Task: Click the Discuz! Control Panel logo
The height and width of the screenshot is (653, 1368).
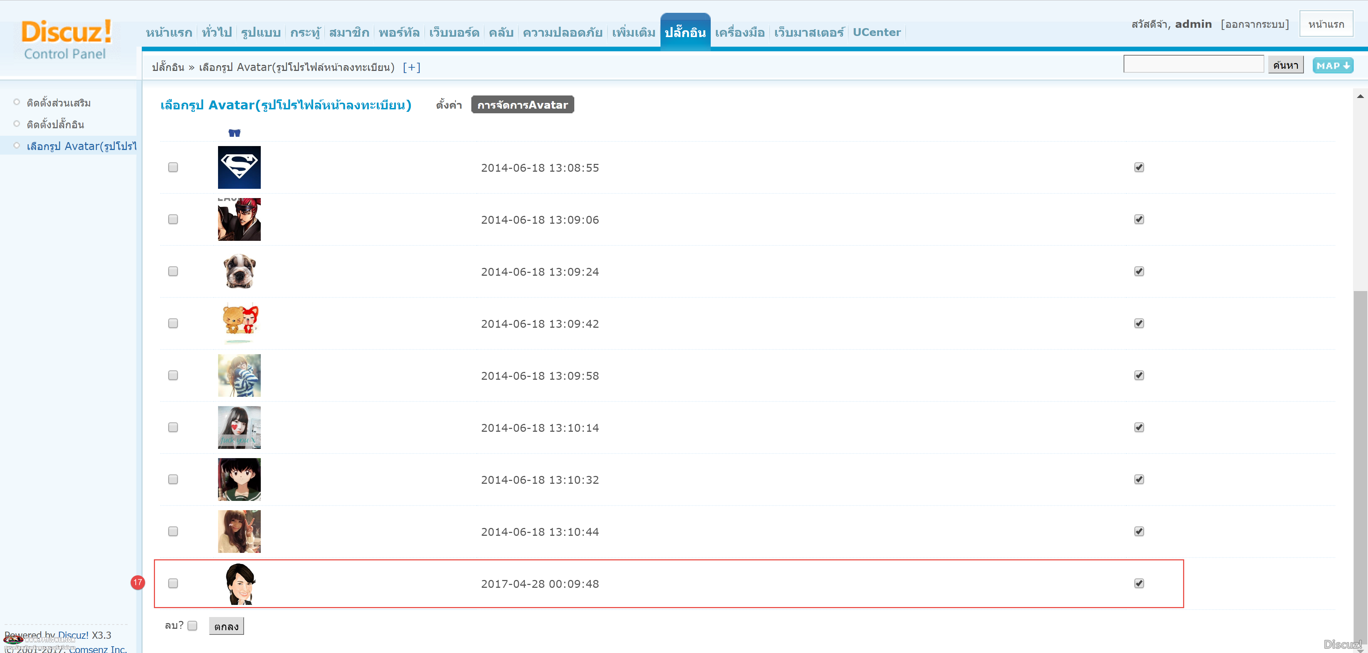Action: 66,39
